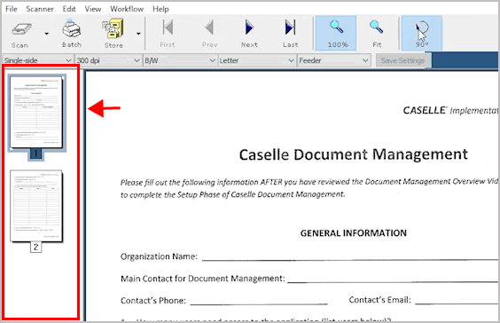Select the page 1 thumbnail
500x323 pixels.
pyautogui.click(x=36, y=112)
